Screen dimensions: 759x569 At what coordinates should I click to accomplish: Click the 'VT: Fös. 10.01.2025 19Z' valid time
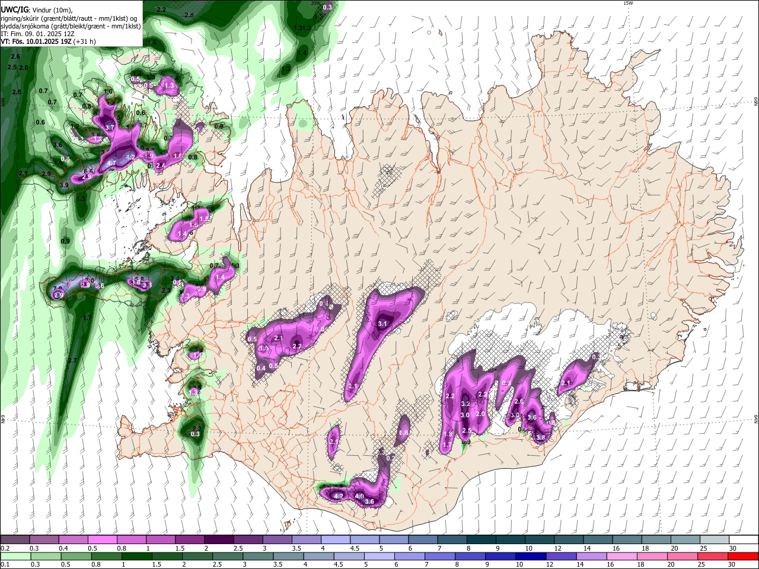pyautogui.click(x=36, y=41)
